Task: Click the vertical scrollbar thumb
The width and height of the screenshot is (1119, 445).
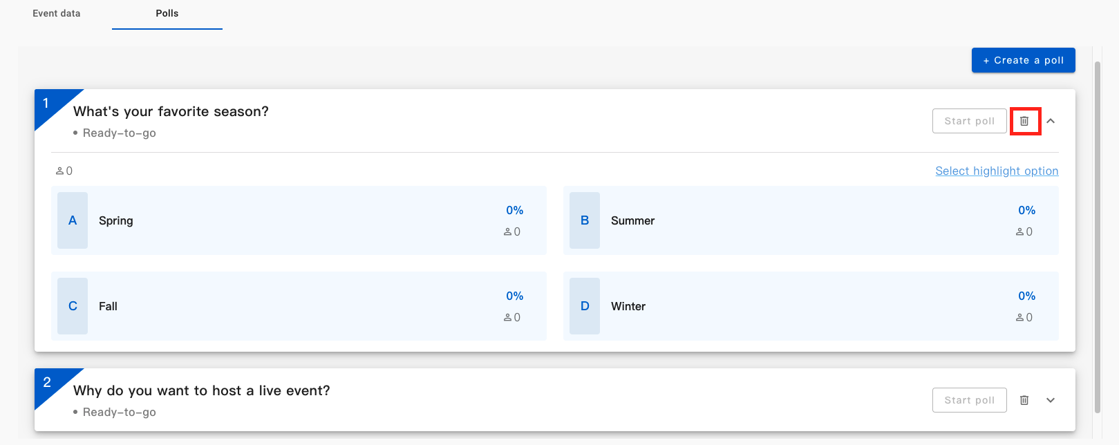Action: tap(1097, 235)
